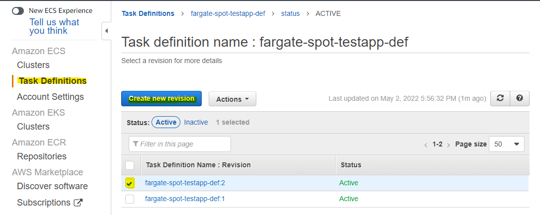Sort by the Status column header
540x215 pixels.
(351, 165)
